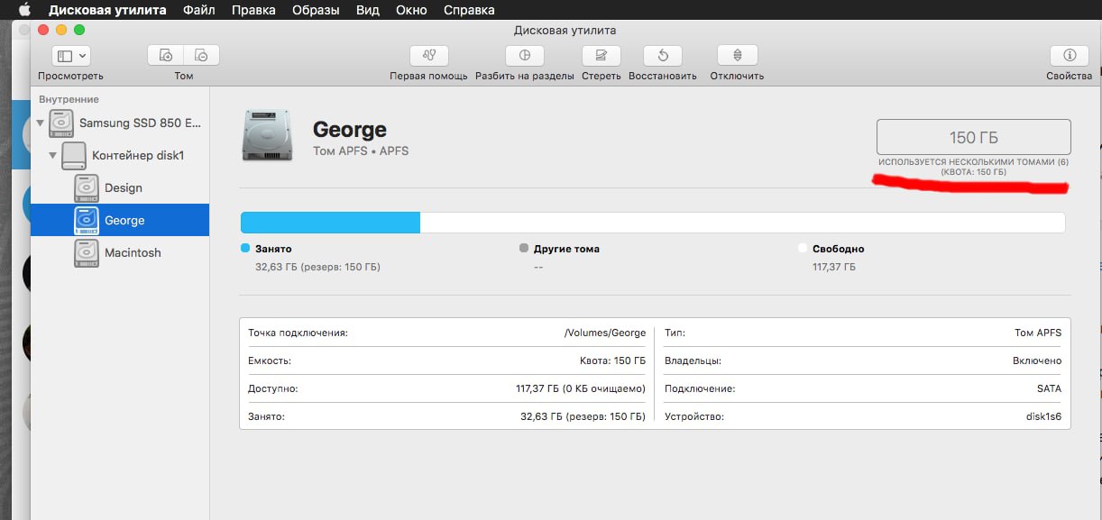Screen dimensions: 1102x520
Task: Open the Образы menu
Action: [316, 10]
